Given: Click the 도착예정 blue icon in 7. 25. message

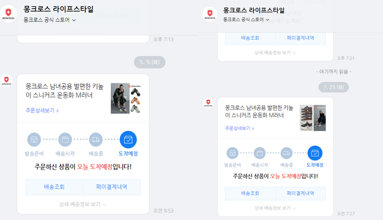Looking at the screenshot, I should point(315,153).
